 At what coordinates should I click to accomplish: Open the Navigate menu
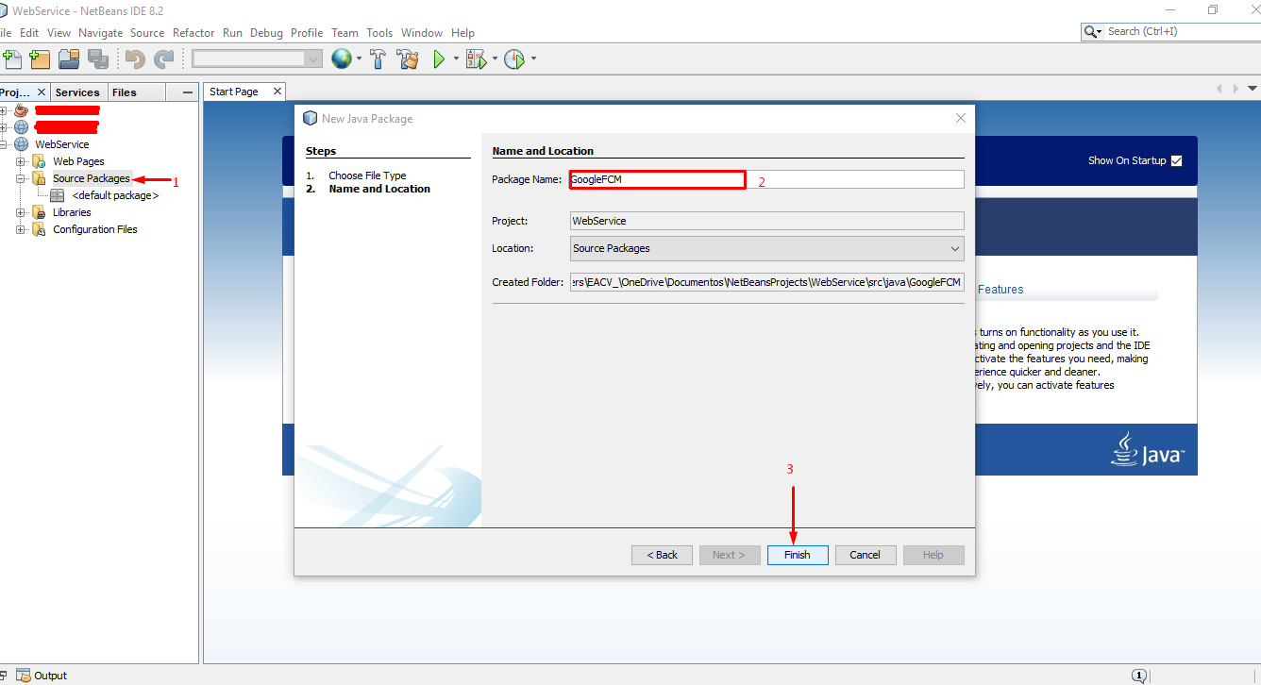click(100, 32)
